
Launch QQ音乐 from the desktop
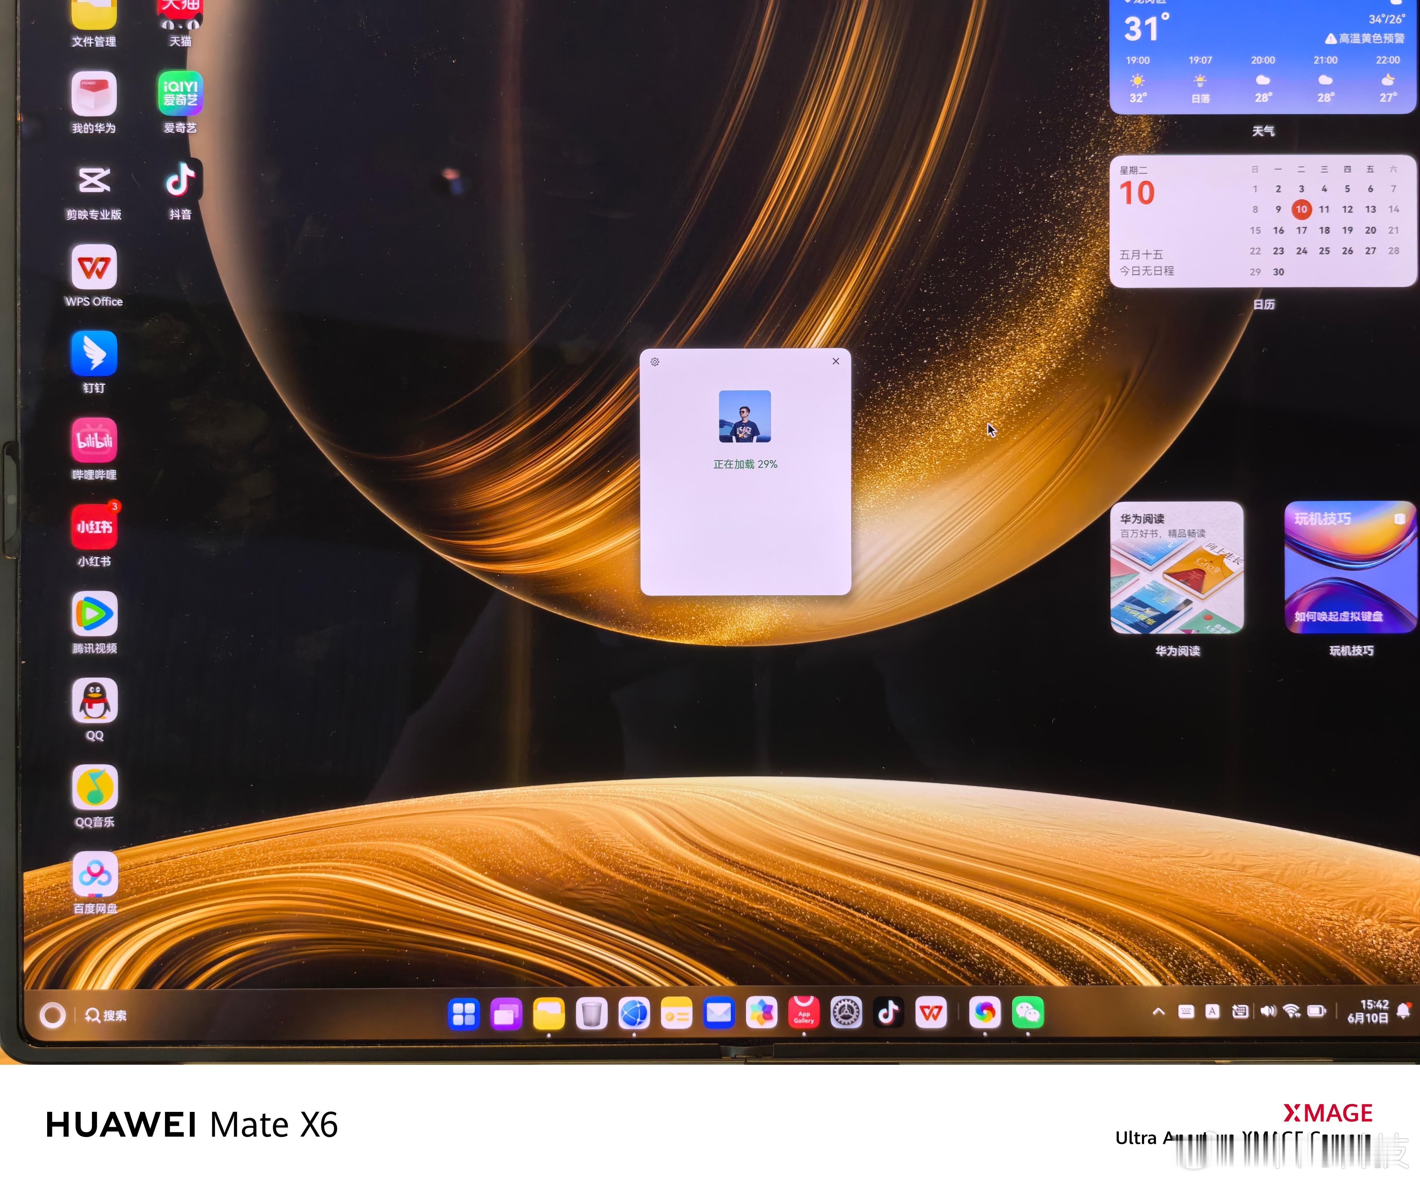pyautogui.click(x=95, y=787)
